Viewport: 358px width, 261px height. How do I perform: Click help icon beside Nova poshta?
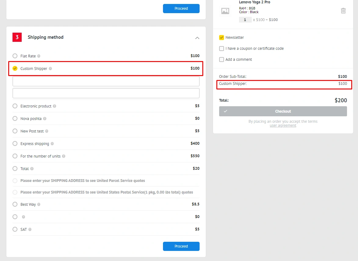[x=45, y=119]
